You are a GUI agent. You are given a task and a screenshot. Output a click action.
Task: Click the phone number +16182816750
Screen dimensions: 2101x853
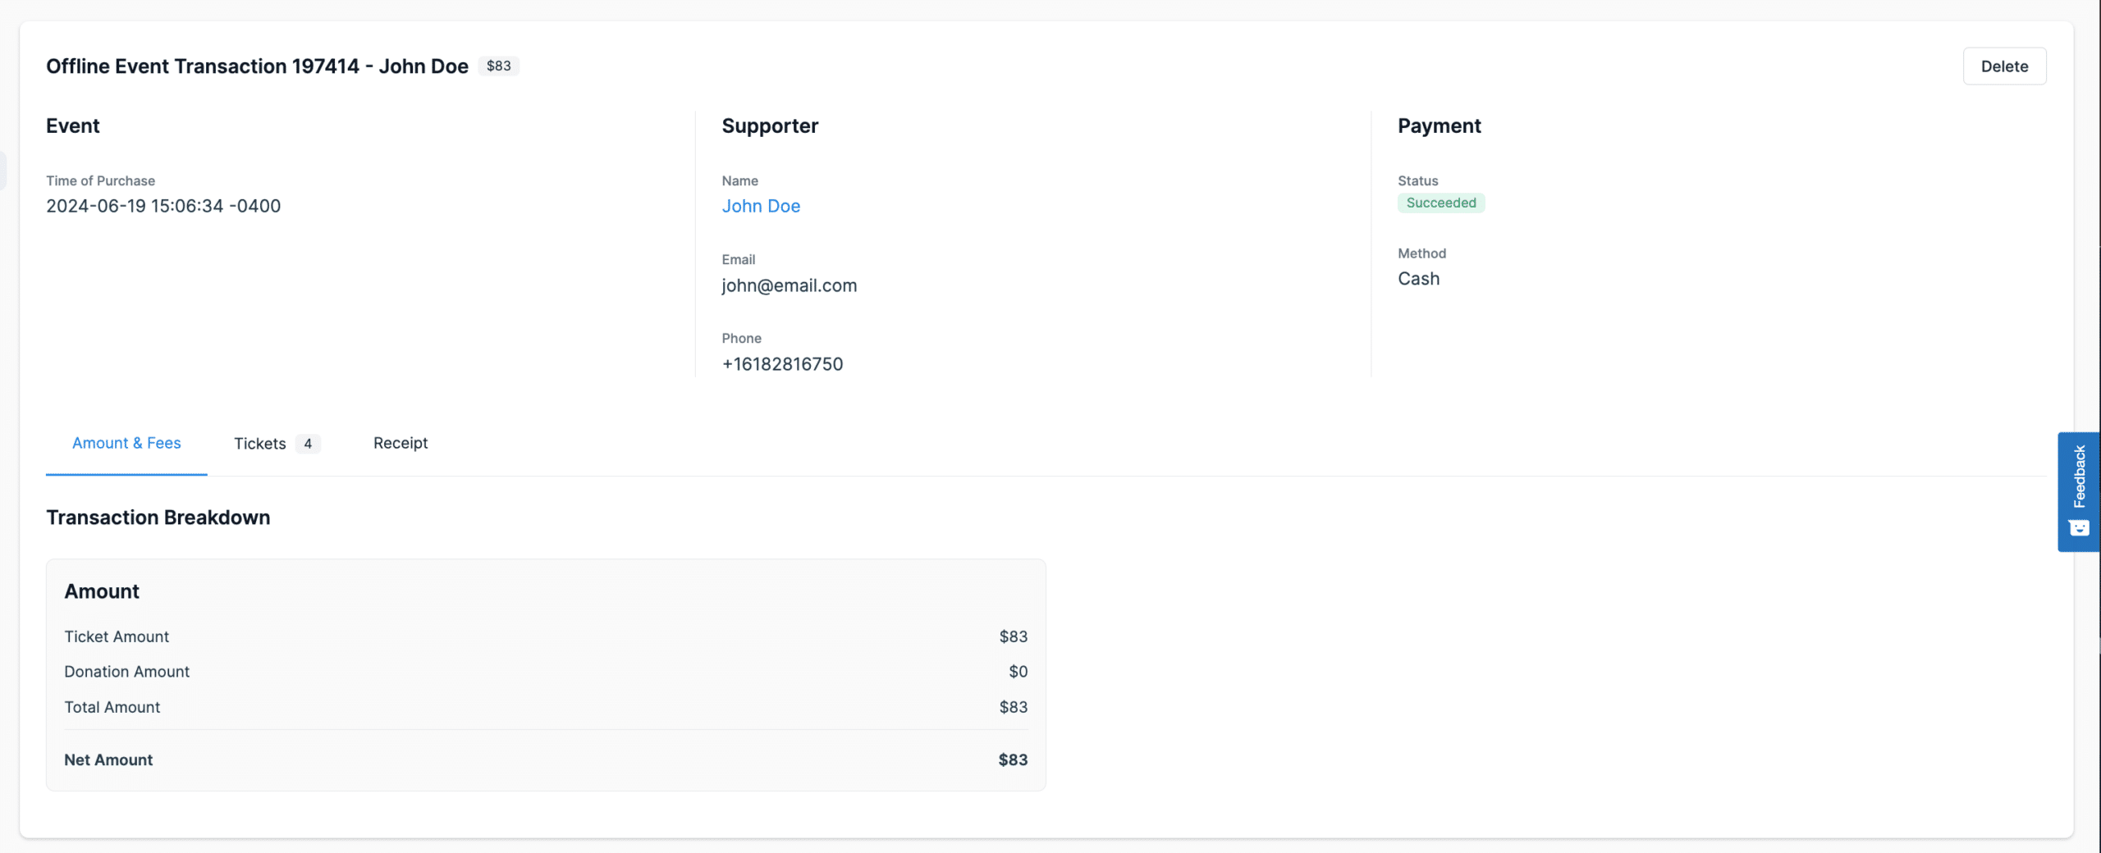coord(782,363)
